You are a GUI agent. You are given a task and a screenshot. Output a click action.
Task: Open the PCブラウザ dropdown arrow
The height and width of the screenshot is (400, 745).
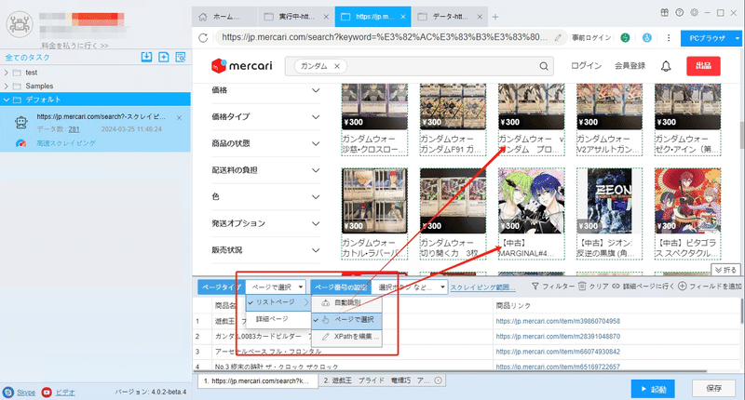738,38
